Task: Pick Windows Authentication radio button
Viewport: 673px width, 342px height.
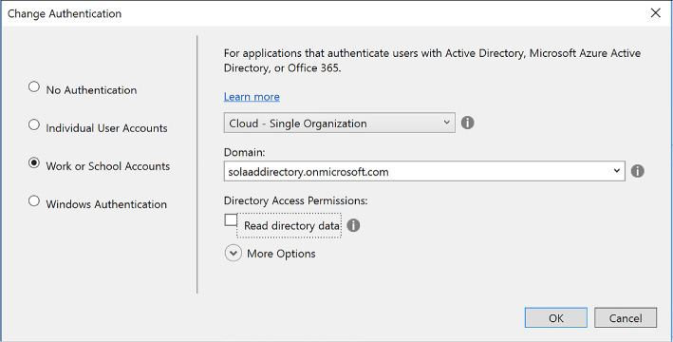Action: 34,201
